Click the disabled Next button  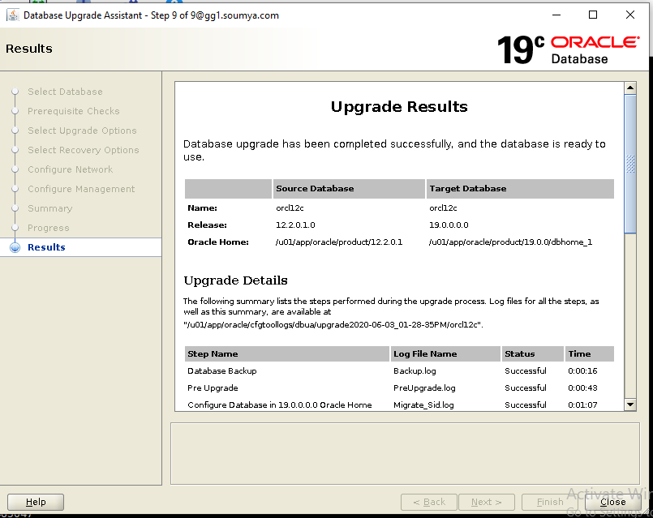(x=487, y=502)
